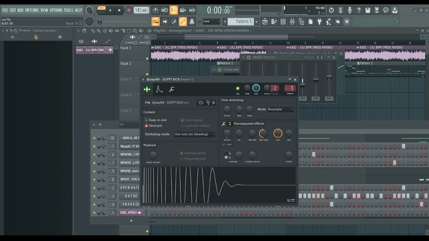
Task: Open the EGYPT KICK window arrow menu in its title bar
Action: 143,79
